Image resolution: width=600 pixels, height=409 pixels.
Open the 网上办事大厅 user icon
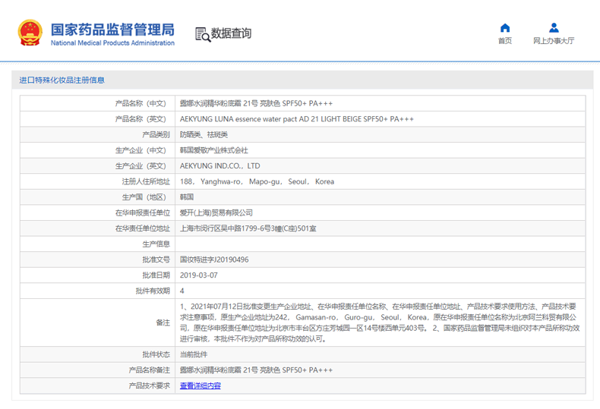tap(554, 28)
